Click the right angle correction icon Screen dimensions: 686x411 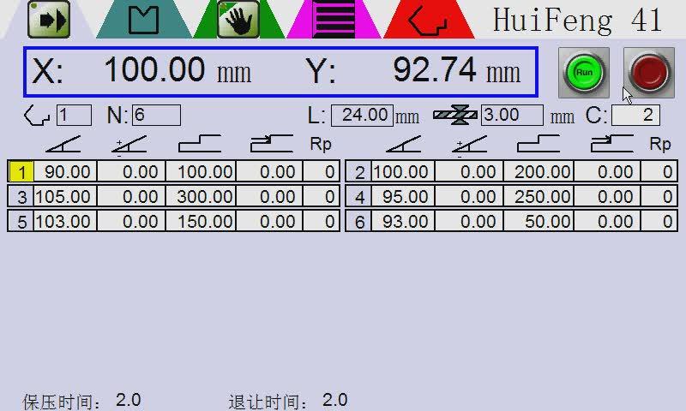click(x=469, y=146)
